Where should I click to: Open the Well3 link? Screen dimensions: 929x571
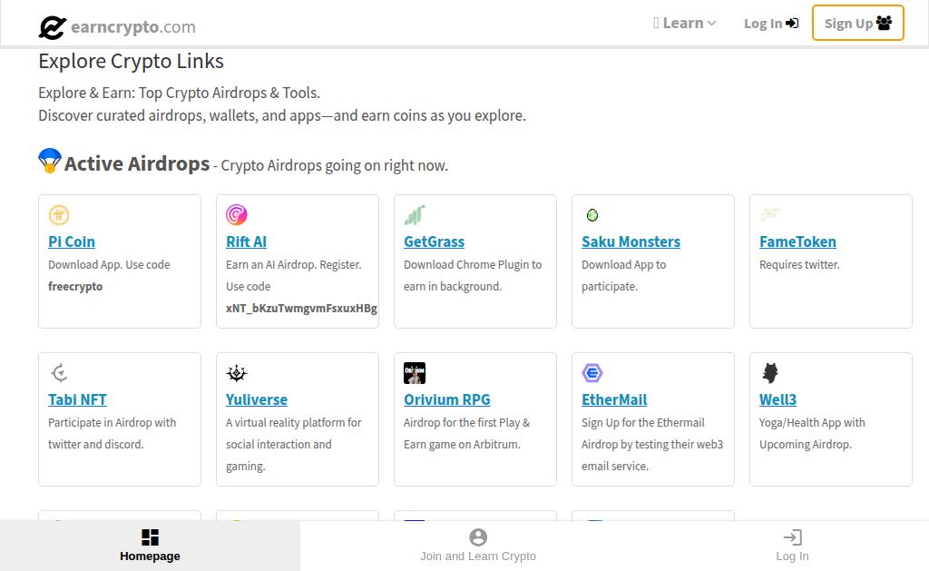[x=777, y=399]
